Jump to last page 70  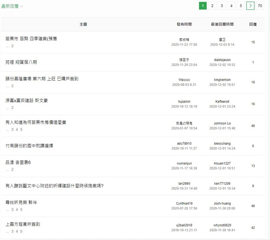click(260, 6)
